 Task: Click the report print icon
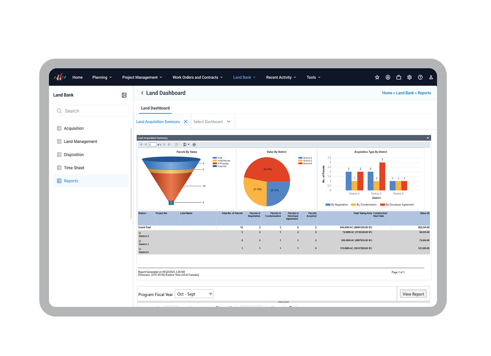194,144
